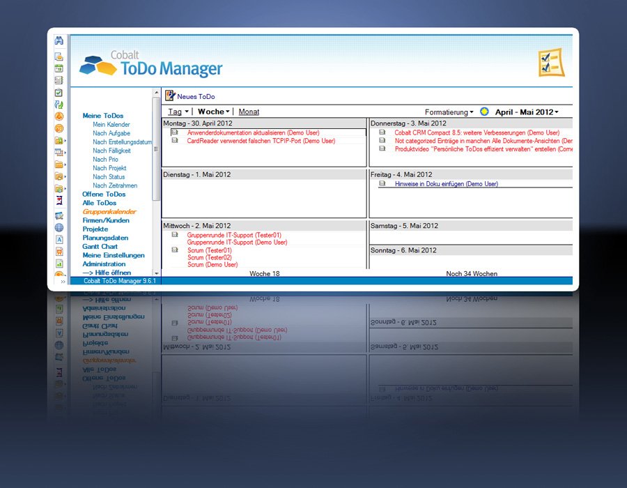Select Nach Prio sub-view
627x488 pixels.
coord(105,159)
